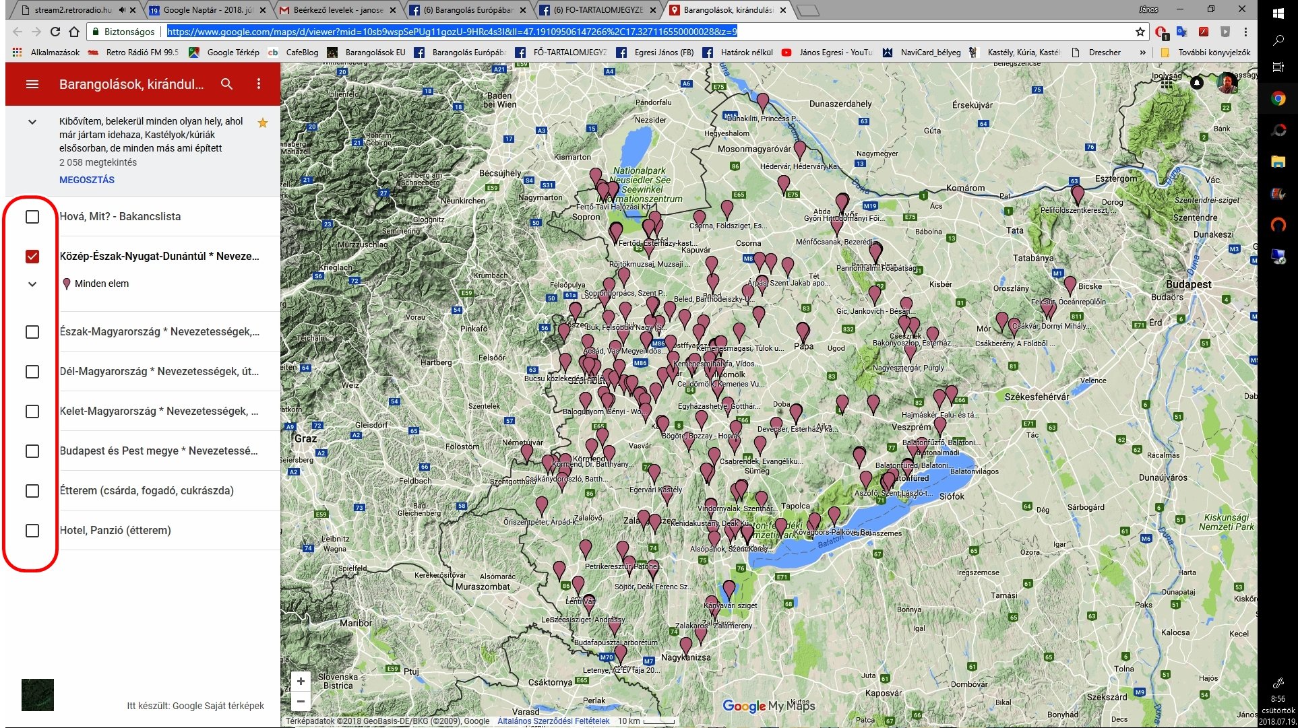Zoom in the map with plus button
1298x728 pixels.
click(x=301, y=681)
